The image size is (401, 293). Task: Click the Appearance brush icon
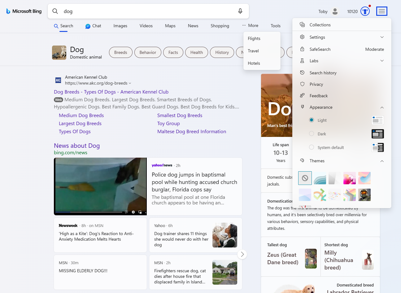pos(303,107)
